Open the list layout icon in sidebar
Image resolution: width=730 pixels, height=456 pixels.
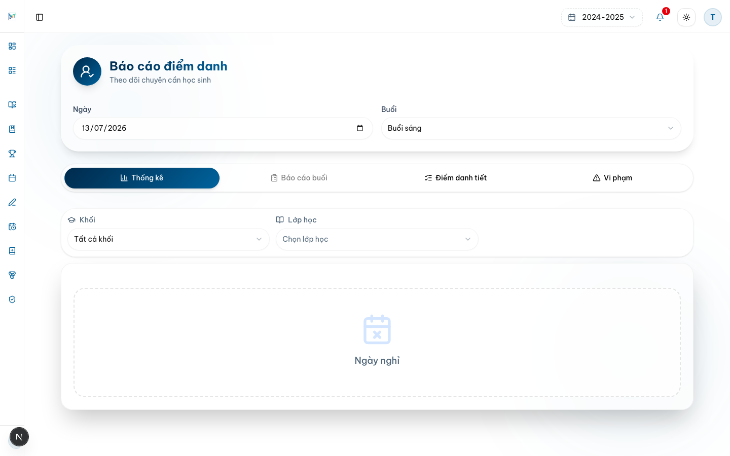[12, 70]
